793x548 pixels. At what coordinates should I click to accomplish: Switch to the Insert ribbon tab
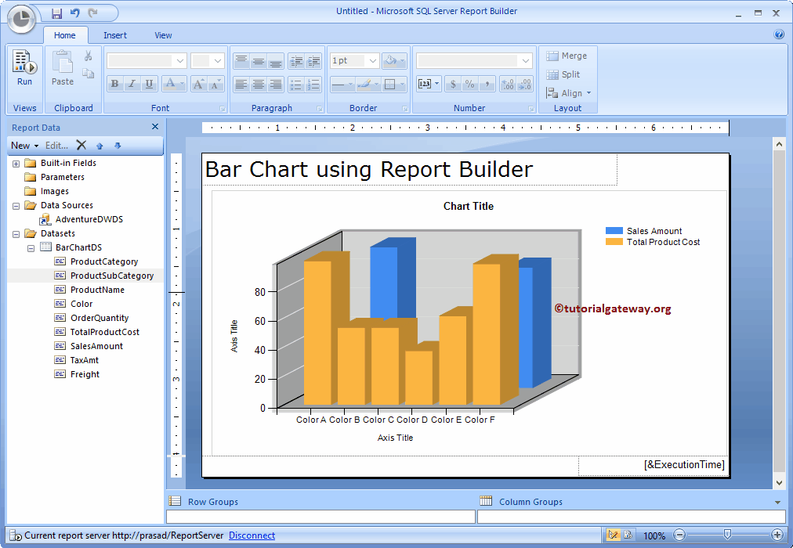(x=115, y=34)
